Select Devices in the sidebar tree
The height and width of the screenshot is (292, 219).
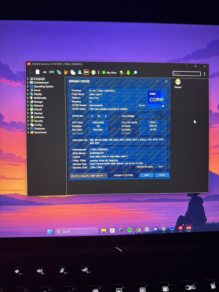38,113
